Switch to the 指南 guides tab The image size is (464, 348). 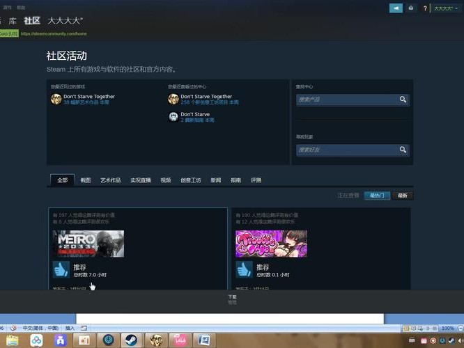click(x=236, y=180)
